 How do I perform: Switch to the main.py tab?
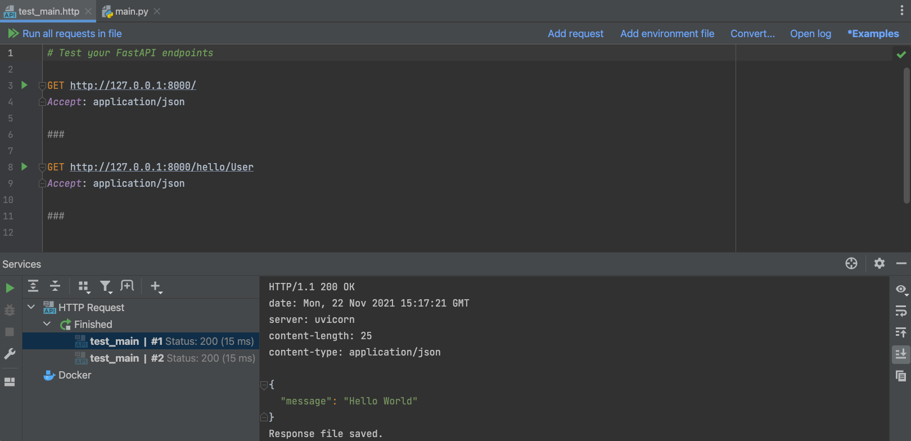click(131, 11)
